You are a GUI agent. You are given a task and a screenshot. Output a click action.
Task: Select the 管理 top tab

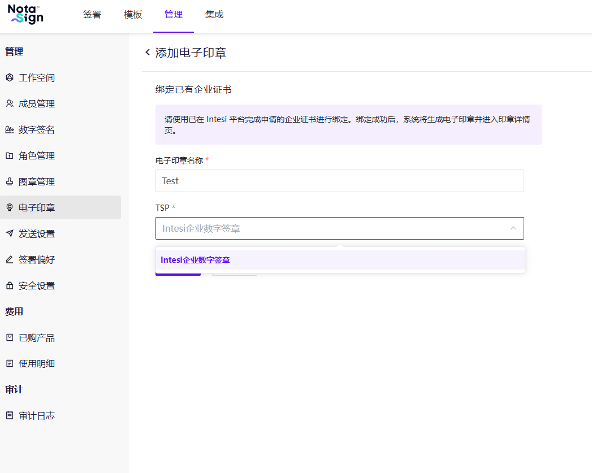(174, 15)
